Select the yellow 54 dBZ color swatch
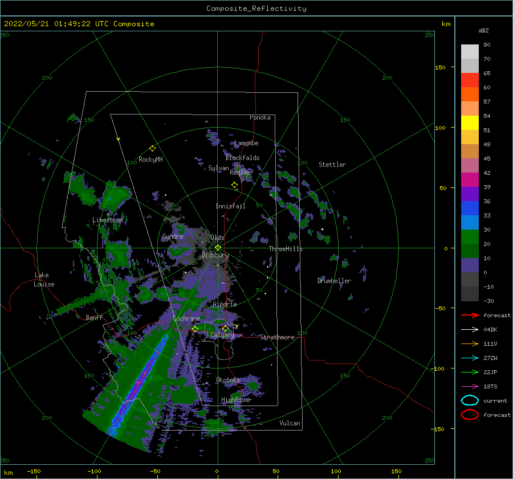This screenshot has height=479, width=513. coord(470,123)
